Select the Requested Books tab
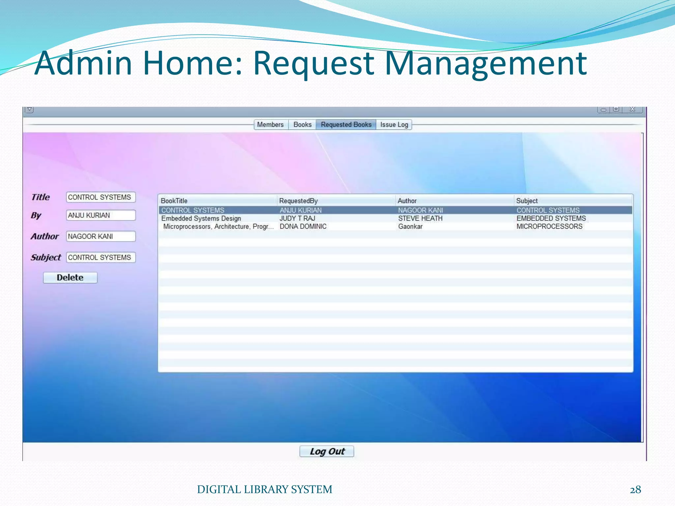Screen dimensions: 675x506 pyautogui.click(x=346, y=125)
